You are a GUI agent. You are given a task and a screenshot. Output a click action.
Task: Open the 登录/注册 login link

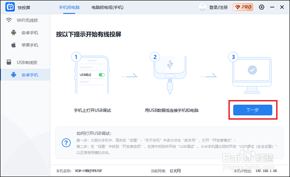pos(218,8)
